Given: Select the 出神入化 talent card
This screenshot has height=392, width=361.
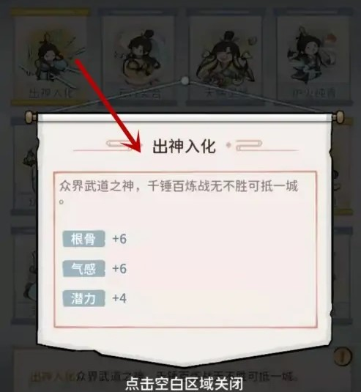Looking at the screenshot, I should click(51, 57).
